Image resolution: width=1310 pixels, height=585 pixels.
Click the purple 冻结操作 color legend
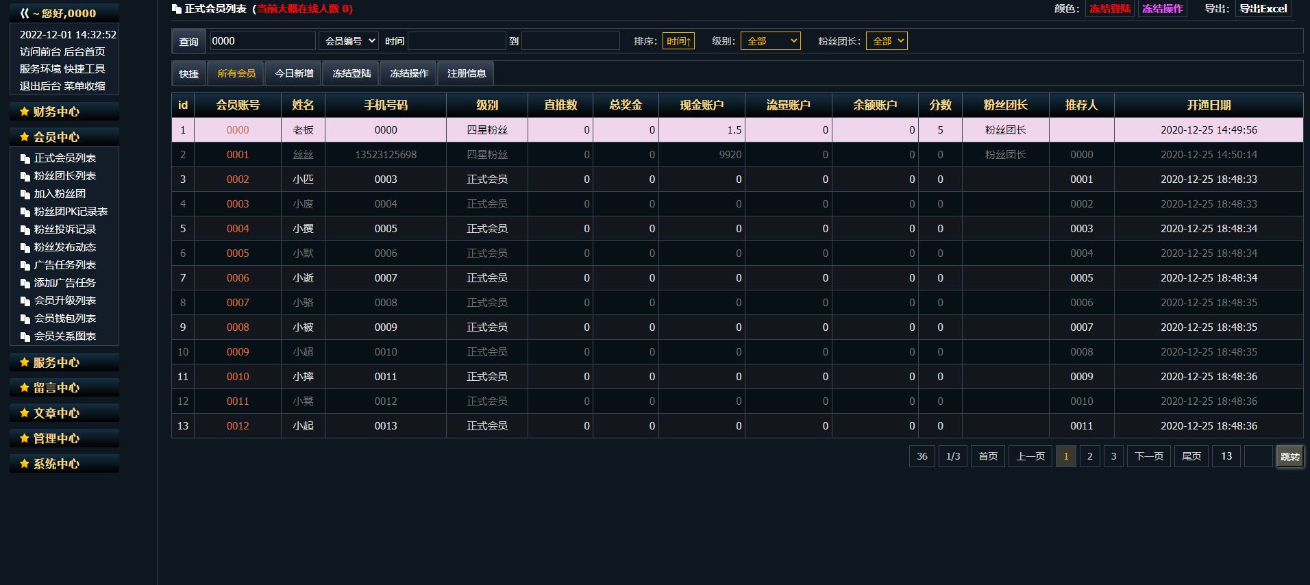[1163, 9]
